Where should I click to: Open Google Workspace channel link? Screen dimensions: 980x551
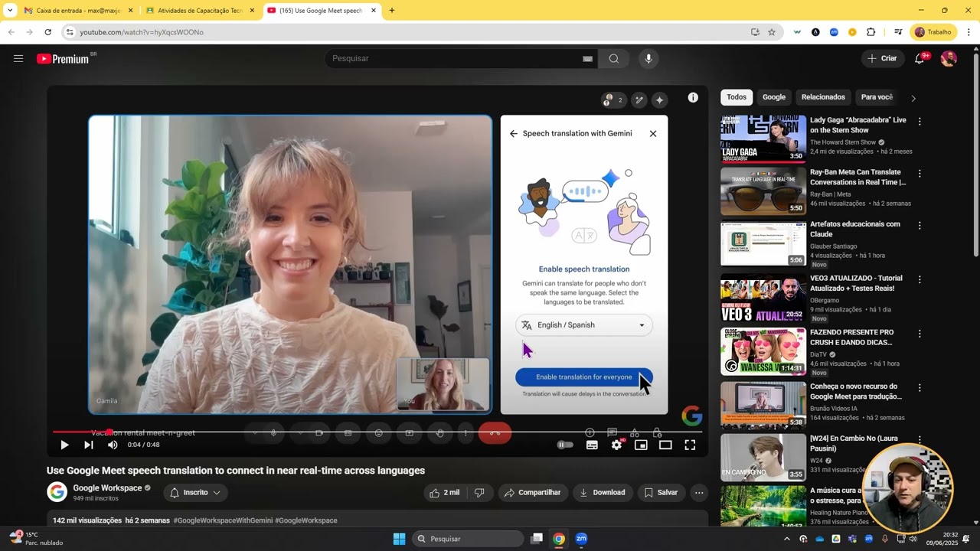click(107, 488)
